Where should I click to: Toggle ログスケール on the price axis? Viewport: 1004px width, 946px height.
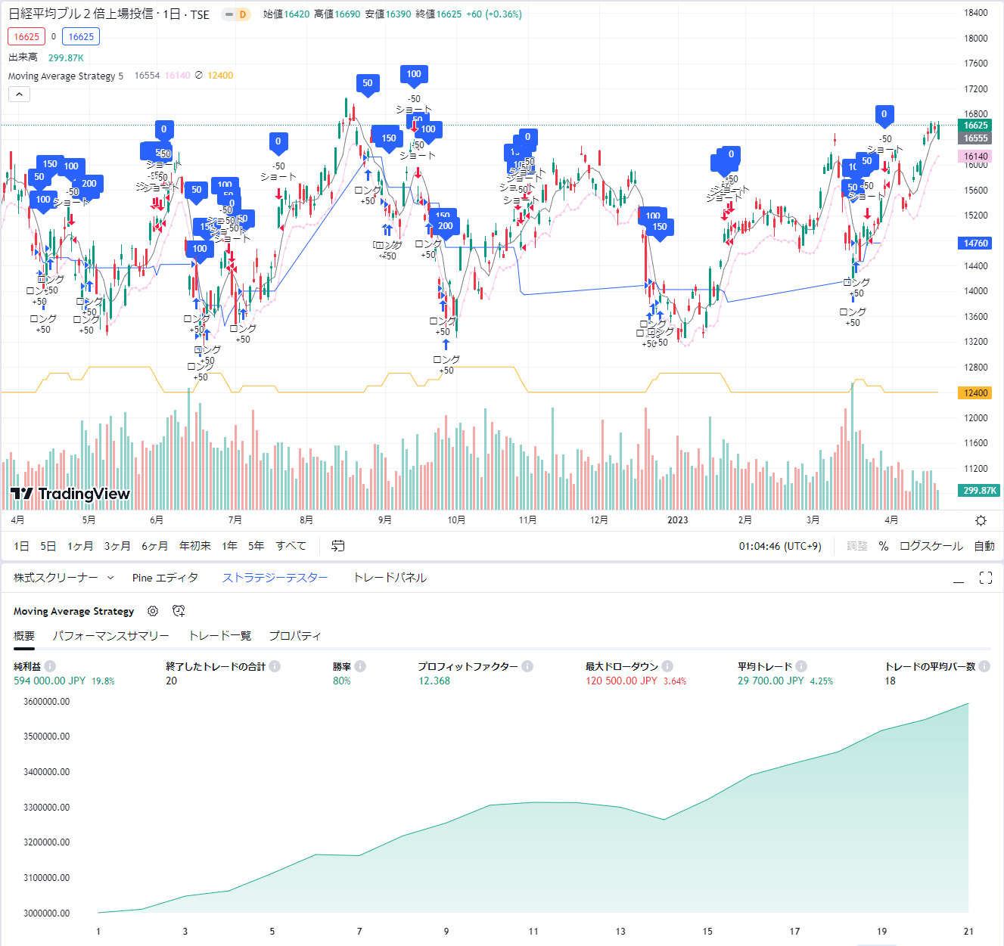[931, 546]
